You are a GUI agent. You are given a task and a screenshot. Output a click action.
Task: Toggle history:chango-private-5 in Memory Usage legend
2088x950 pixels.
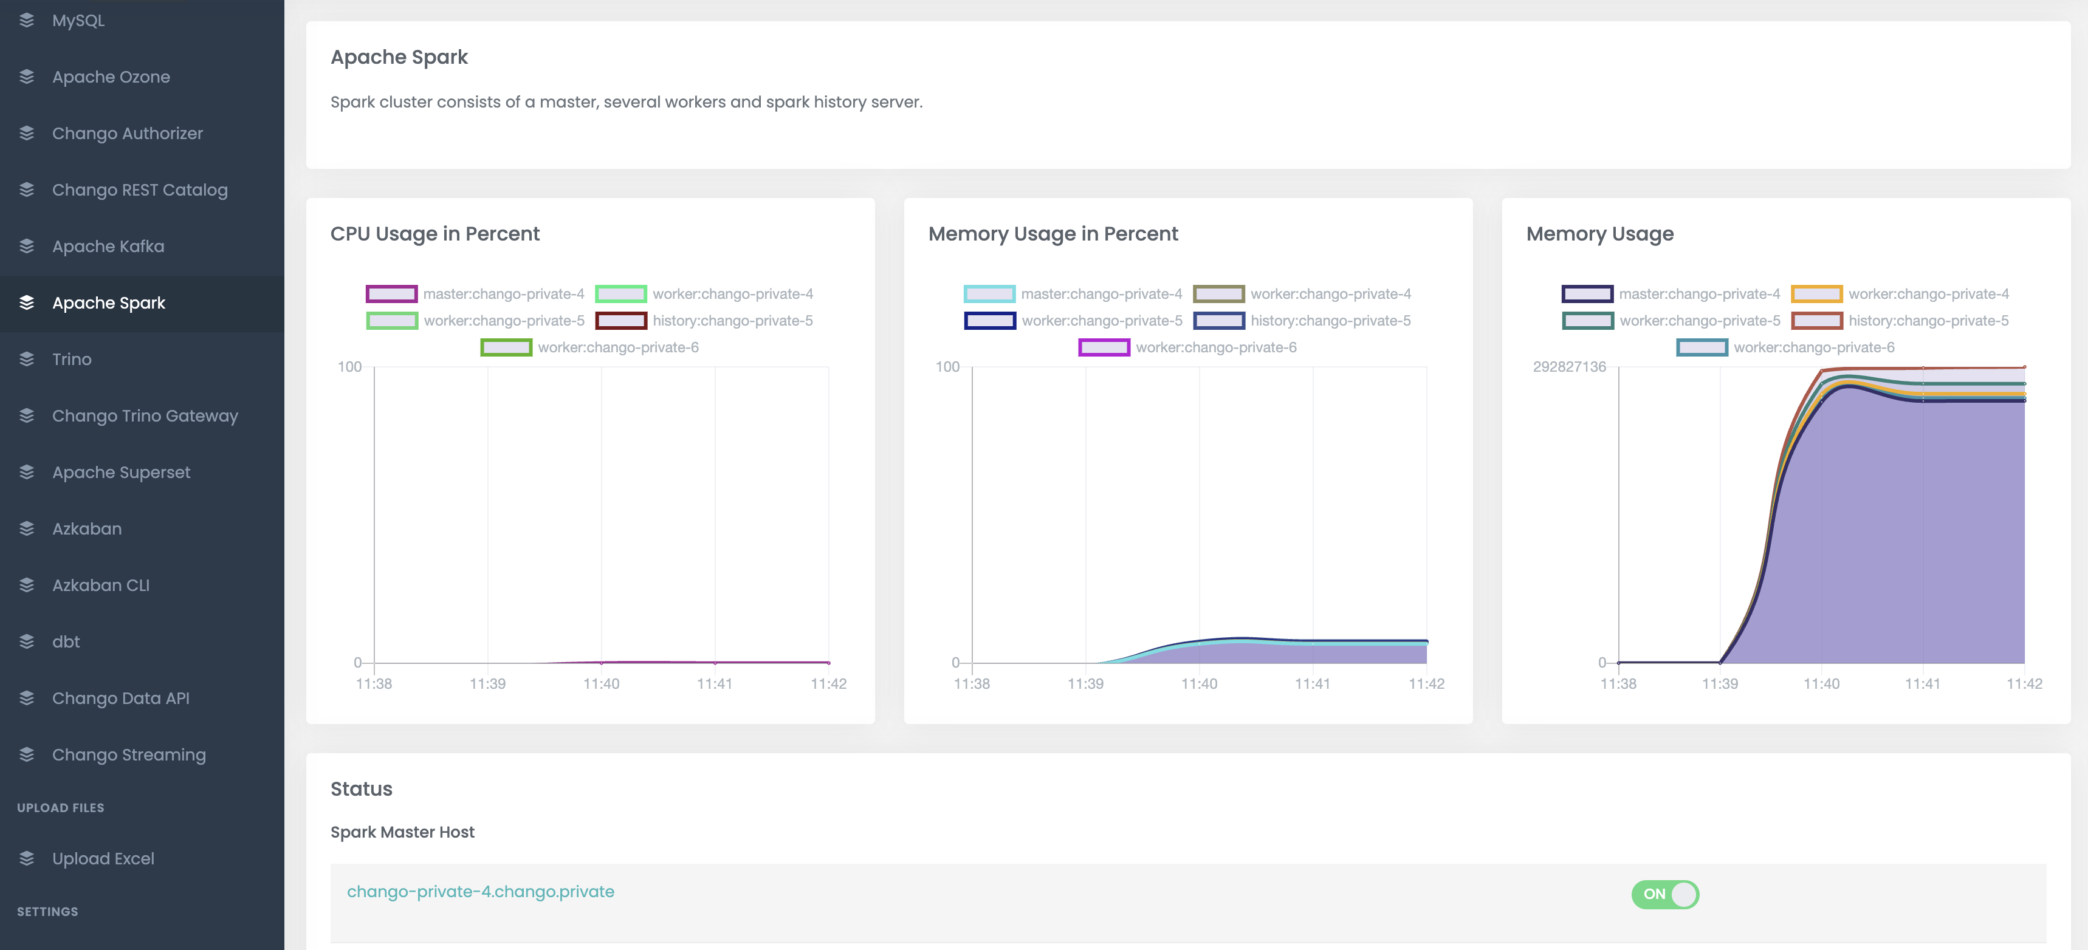click(1901, 321)
